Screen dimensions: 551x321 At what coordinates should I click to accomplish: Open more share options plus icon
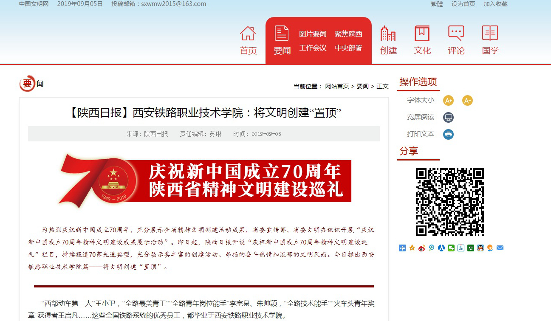pyautogui.click(x=402, y=248)
